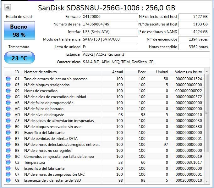Click threshold value 97 in B8 row

[x=166, y=145]
